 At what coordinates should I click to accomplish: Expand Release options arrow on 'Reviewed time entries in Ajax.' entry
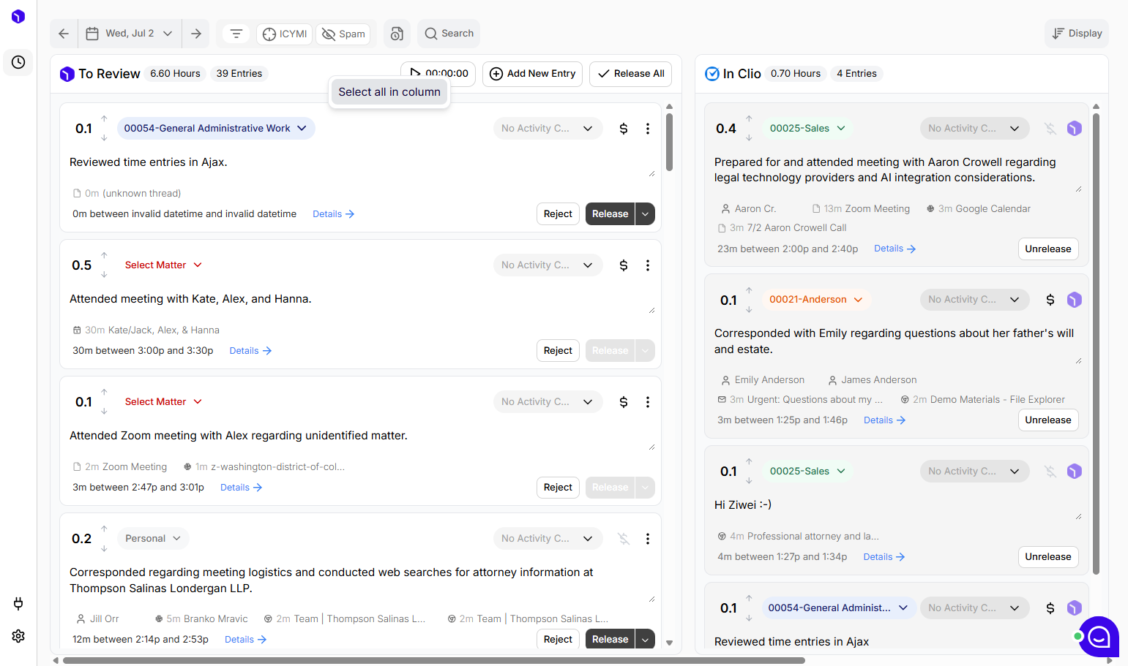point(645,214)
